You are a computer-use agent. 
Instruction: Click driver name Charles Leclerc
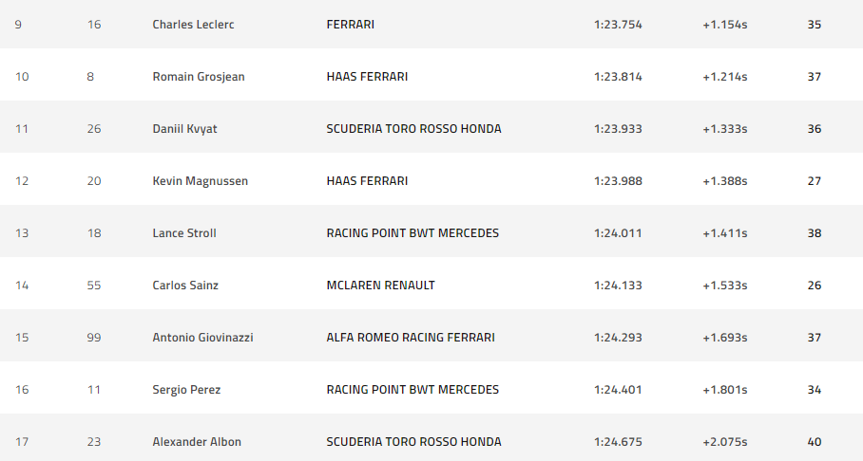(193, 25)
